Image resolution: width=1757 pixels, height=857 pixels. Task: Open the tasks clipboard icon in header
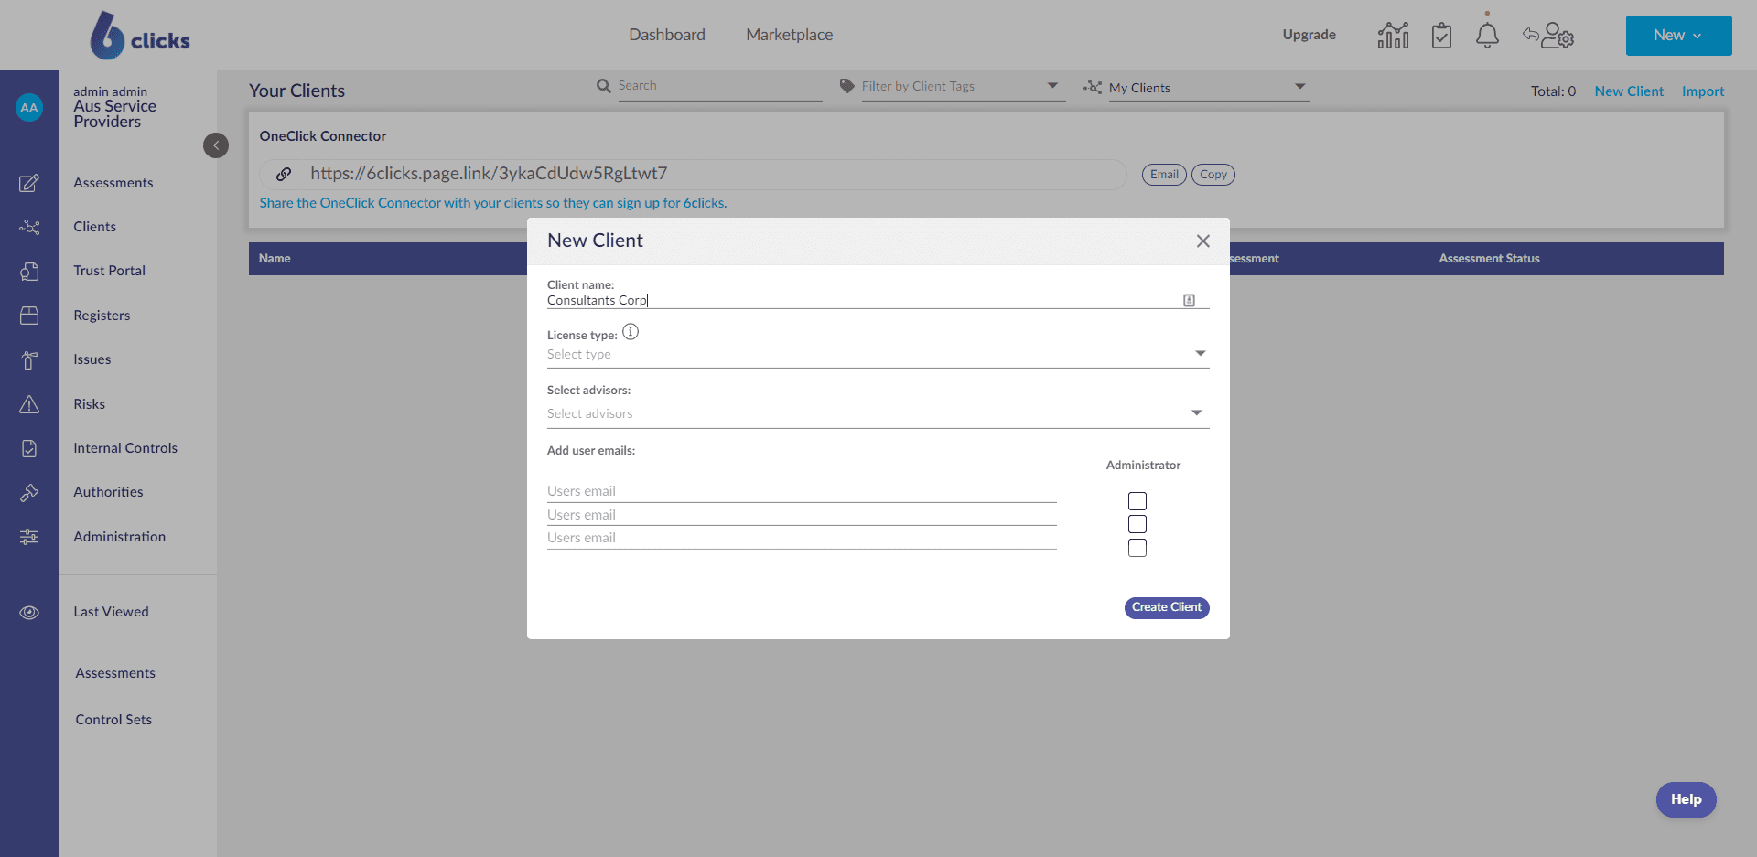pyautogui.click(x=1441, y=36)
